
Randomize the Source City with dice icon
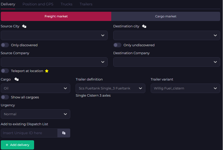(x=24, y=26)
